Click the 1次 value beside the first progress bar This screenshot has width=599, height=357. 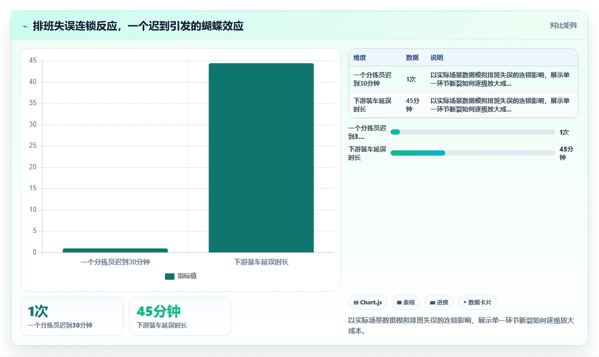point(564,132)
